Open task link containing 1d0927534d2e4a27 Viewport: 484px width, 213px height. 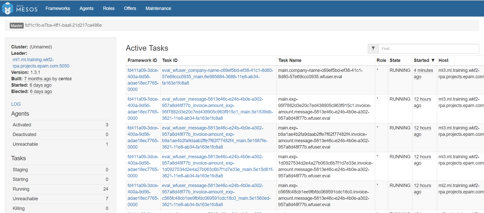[217, 166]
